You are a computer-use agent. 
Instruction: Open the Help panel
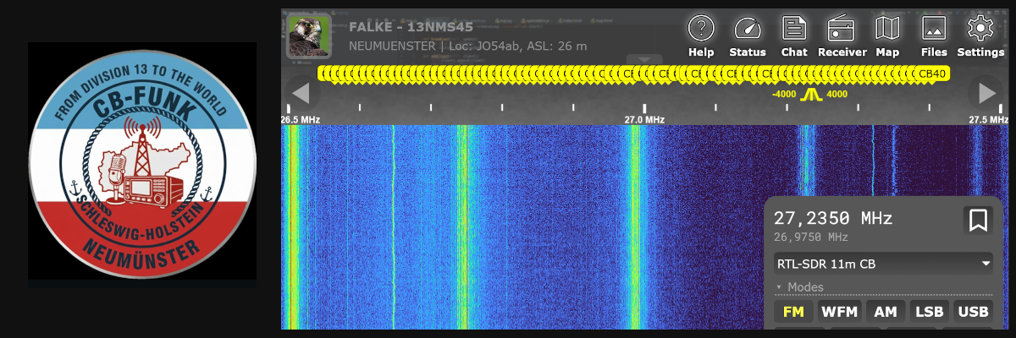701,37
